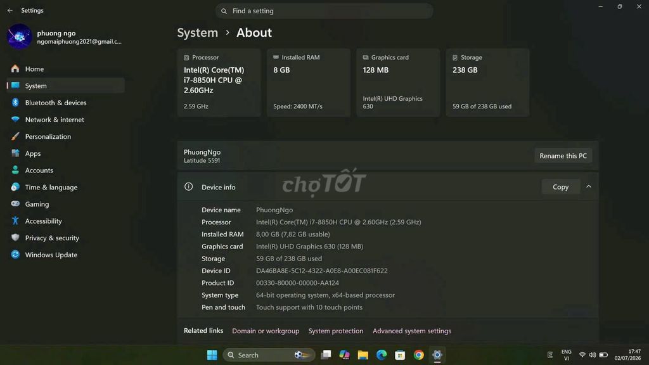Launch Google Chrome from the taskbar
Screen dimensions: 649x365
click(x=418, y=355)
